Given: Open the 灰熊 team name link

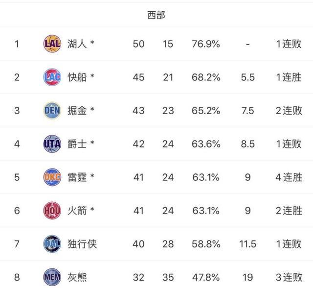Looking at the screenshot, I should [x=77, y=277].
